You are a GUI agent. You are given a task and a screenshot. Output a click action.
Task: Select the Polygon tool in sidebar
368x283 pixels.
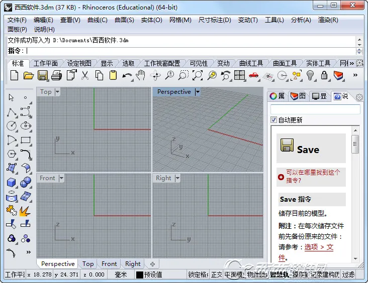tap(12, 154)
